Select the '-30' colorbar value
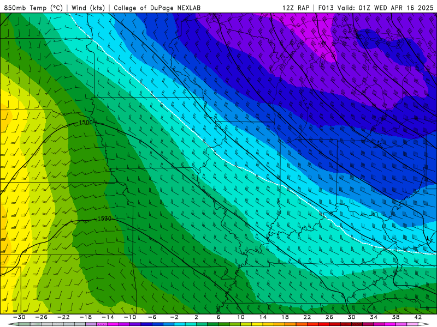Viewport: 437px width, 327px height. 19,317
